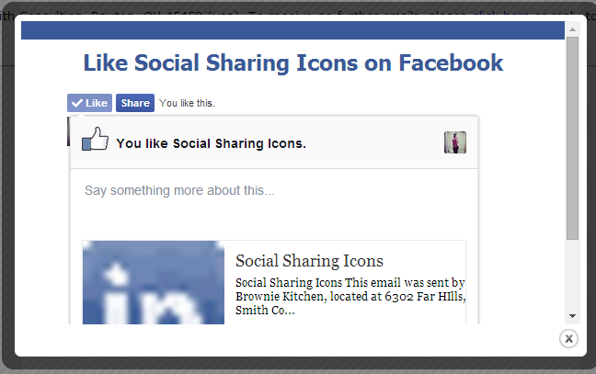
Task: Click the Brownie Kitchen description text
Action: pos(350,297)
